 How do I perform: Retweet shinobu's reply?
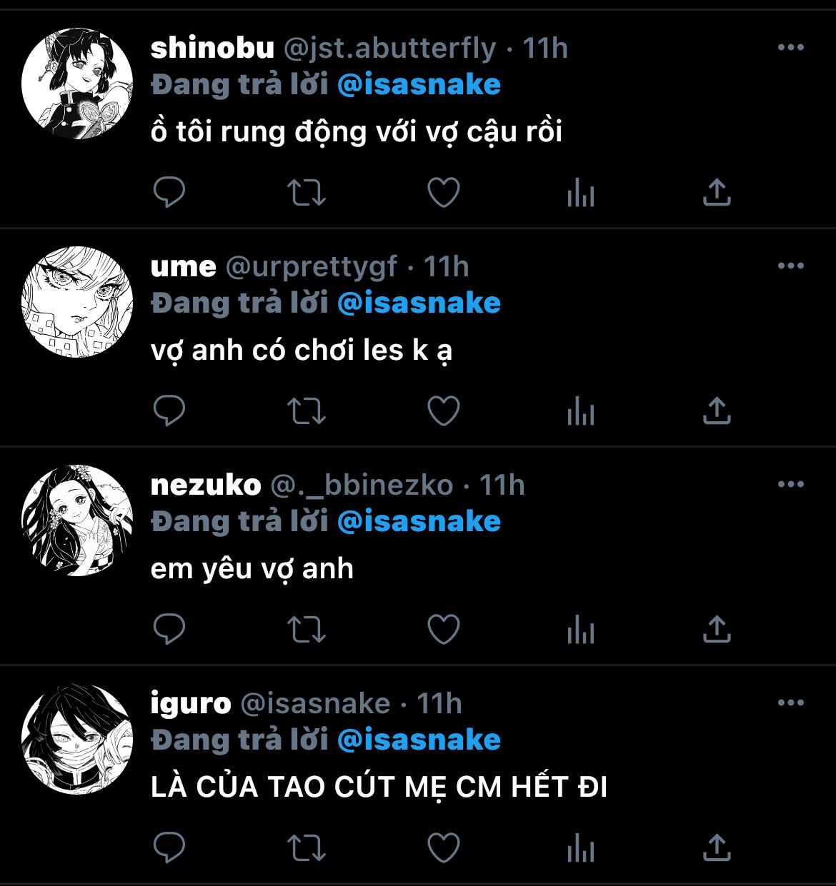[306, 193]
